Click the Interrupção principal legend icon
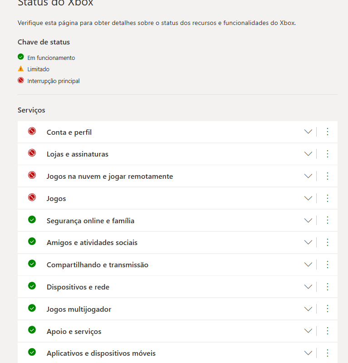 click(21, 81)
